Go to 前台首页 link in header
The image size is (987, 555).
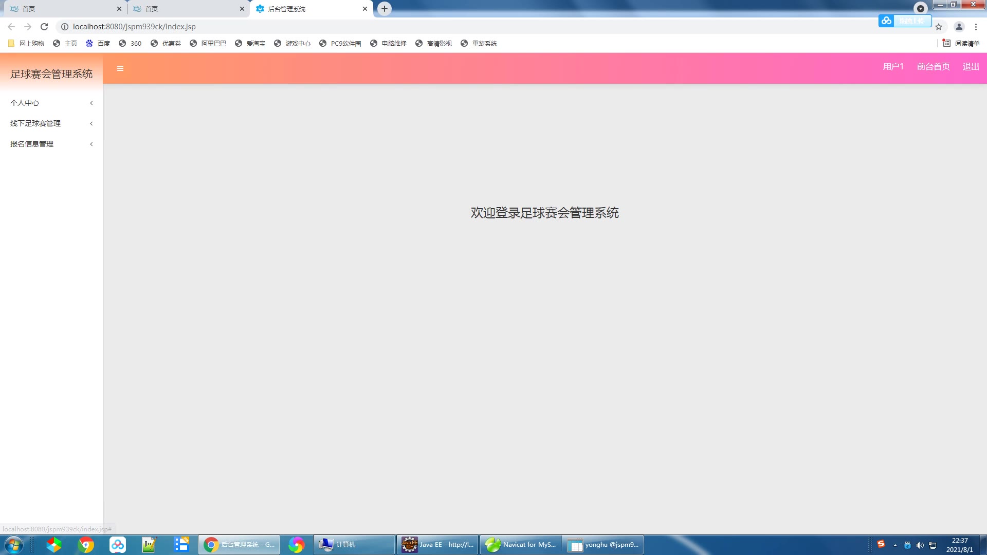point(933,67)
